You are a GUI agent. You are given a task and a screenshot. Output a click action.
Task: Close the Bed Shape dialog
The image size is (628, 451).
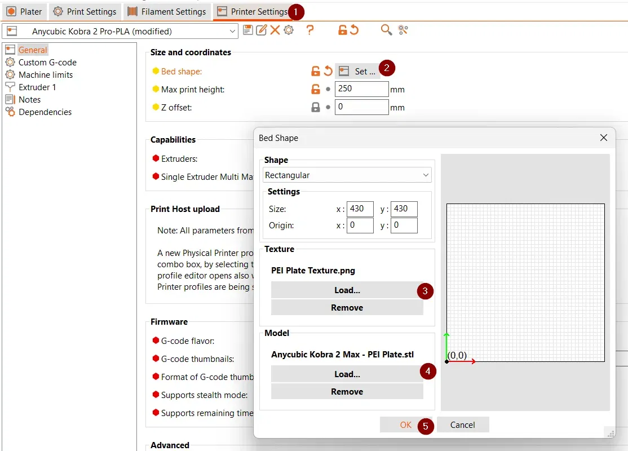click(x=604, y=138)
